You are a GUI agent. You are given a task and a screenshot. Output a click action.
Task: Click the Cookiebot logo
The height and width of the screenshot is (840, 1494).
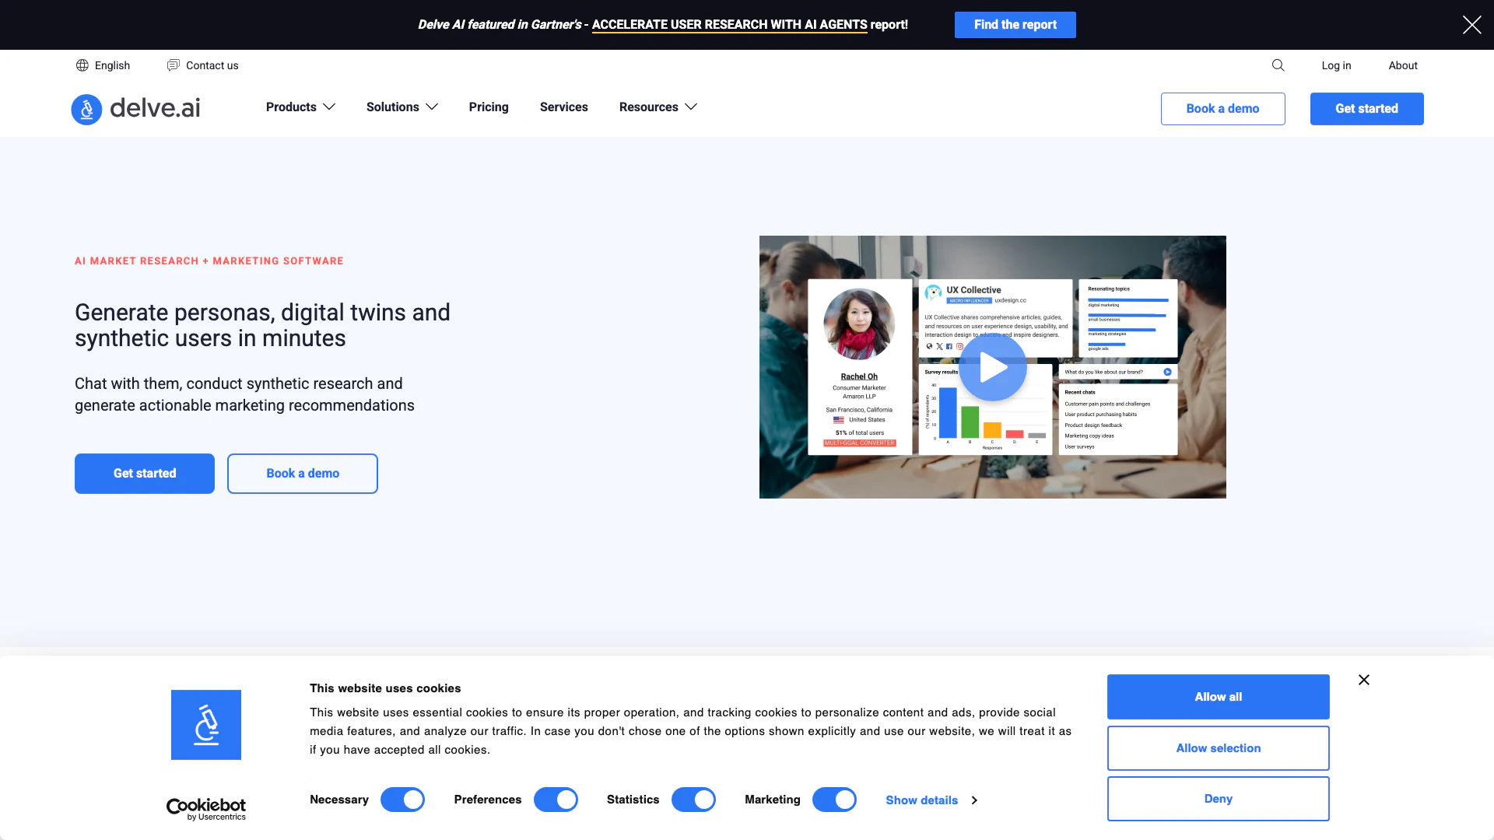coord(206,809)
